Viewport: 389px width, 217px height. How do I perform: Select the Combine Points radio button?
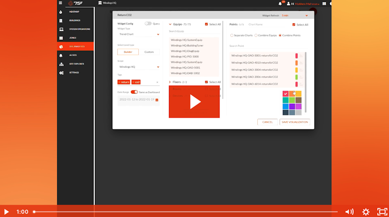point(280,35)
